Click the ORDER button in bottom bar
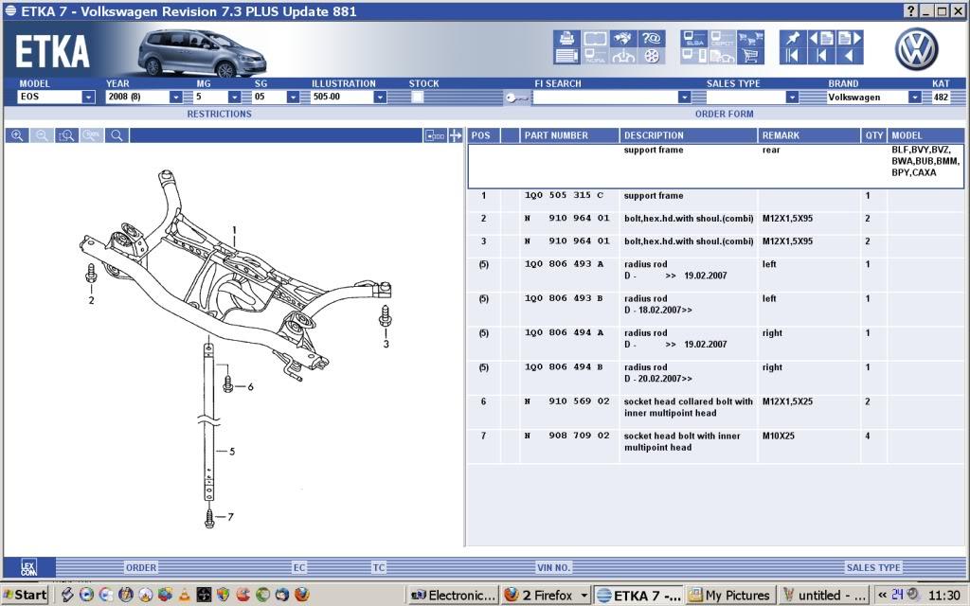The height and width of the screenshot is (606, 970). [x=141, y=568]
